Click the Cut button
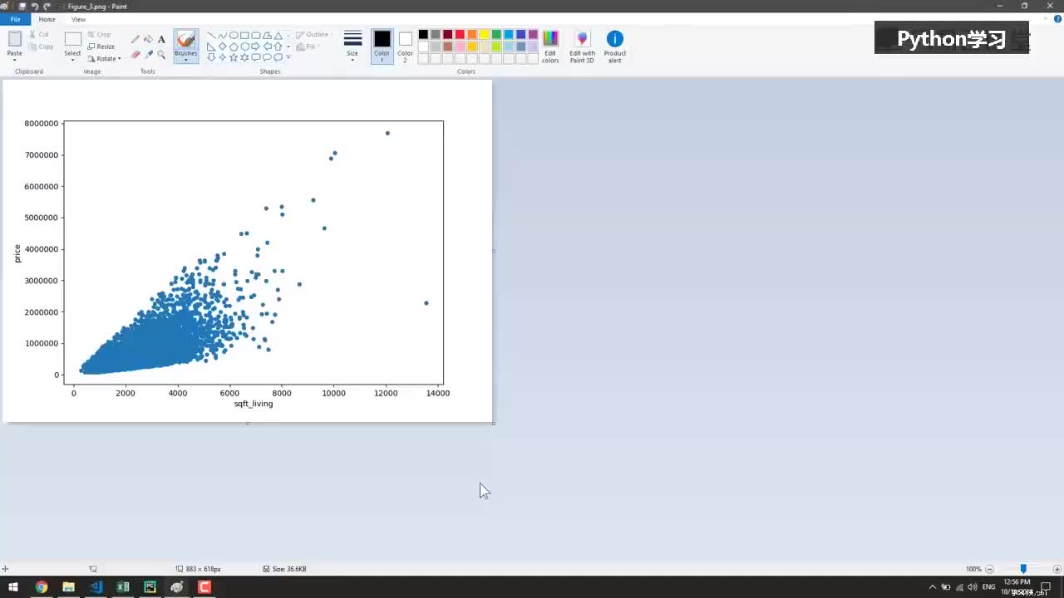The width and height of the screenshot is (1064, 598). pos(39,35)
